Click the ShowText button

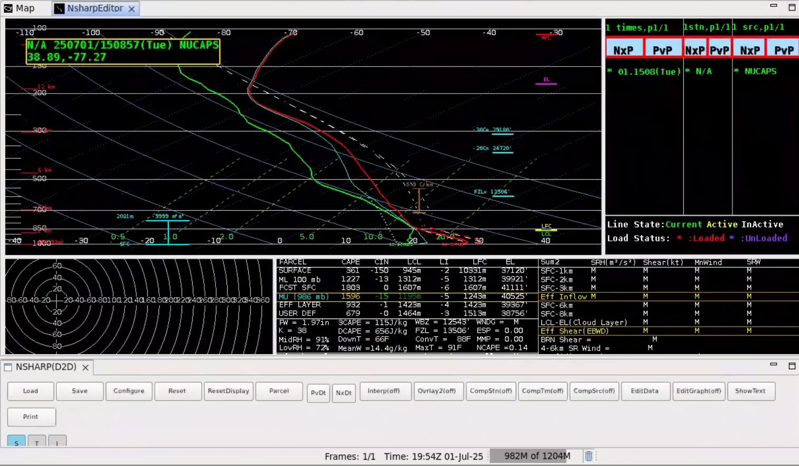click(751, 391)
